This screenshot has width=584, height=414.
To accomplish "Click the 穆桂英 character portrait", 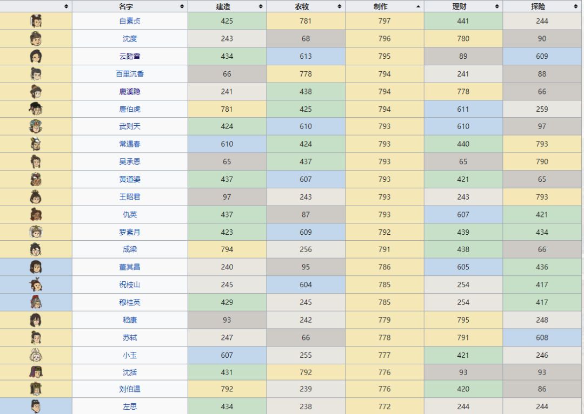I will click(36, 302).
